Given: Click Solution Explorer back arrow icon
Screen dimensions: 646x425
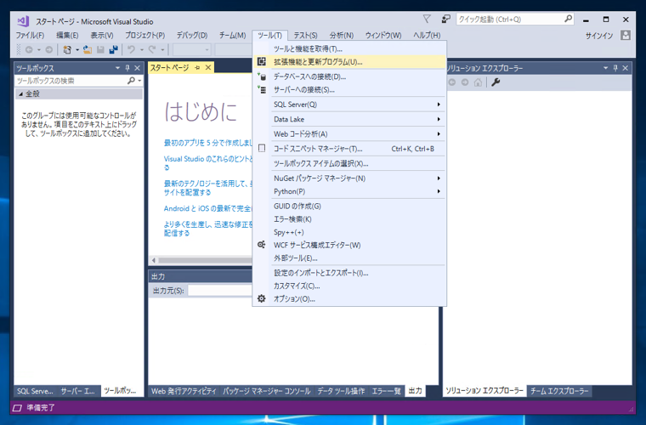Looking at the screenshot, I should pos(452,82).
